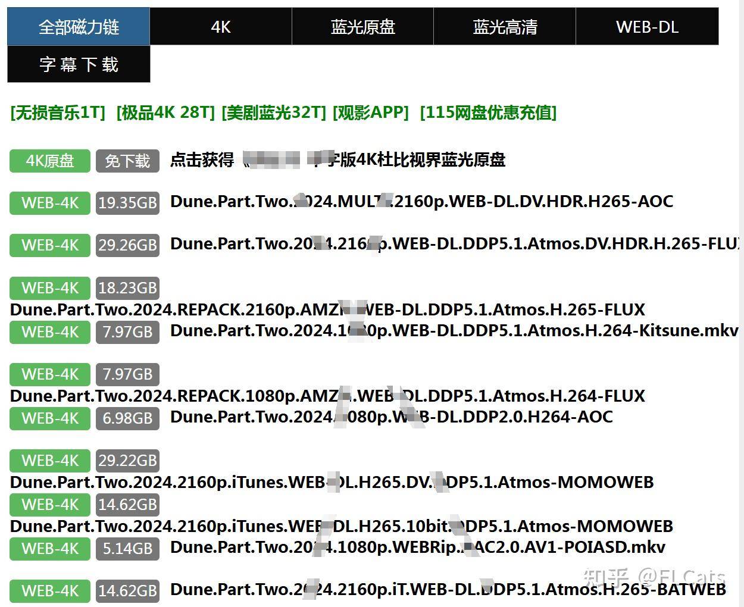
Task: Click the WEB-4K badge beside 29.26GB
Action: coord(50,245)
